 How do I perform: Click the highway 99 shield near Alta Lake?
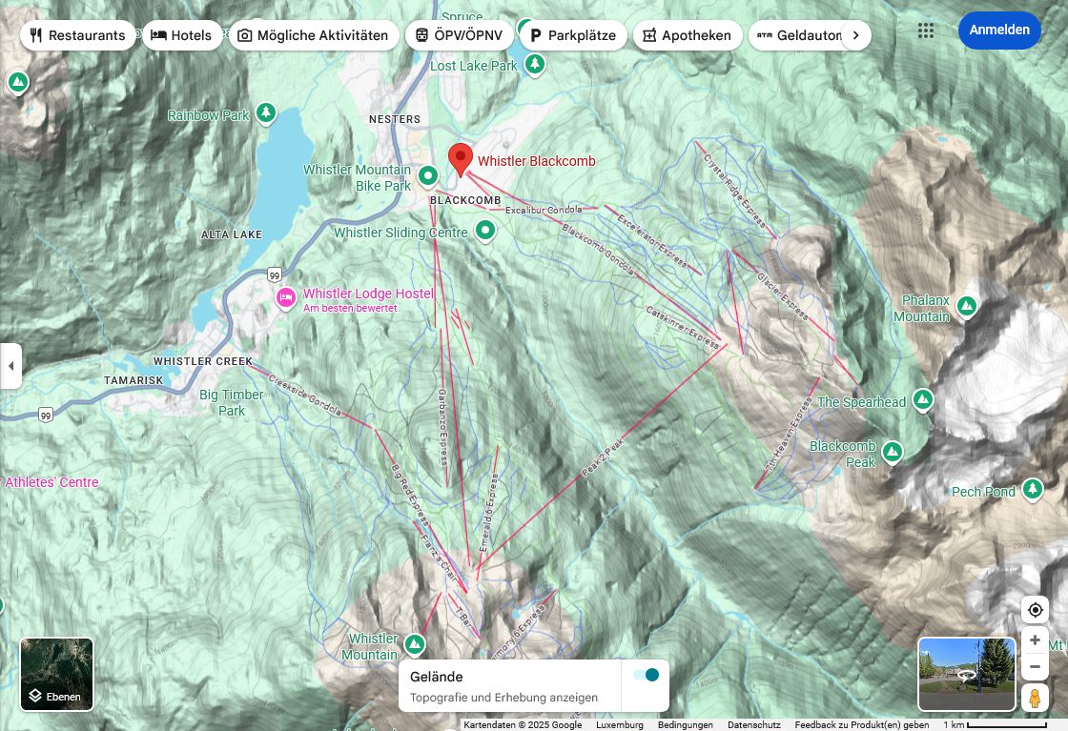[x=274, y=275]
